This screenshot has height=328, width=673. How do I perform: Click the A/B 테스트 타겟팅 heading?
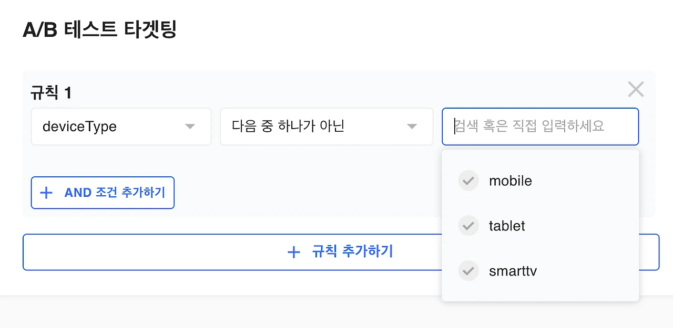point(99,30)
